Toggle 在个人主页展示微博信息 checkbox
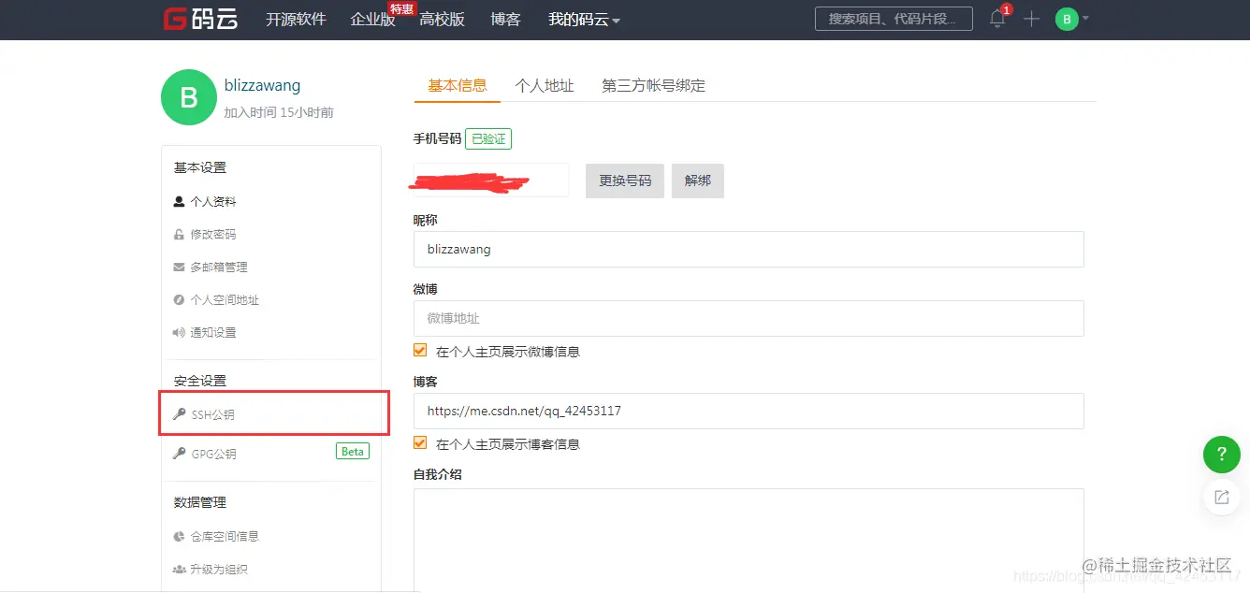This screenshot has width=1250, height=593. click(x=420, y=351)
